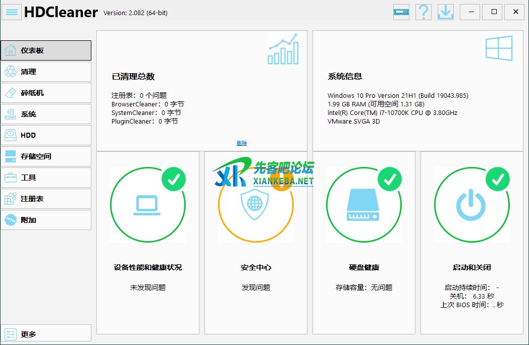Viewport: 529px width, 345px height.
Task: Click the statistics bar chart icon
Action: (x=283, y=49)
